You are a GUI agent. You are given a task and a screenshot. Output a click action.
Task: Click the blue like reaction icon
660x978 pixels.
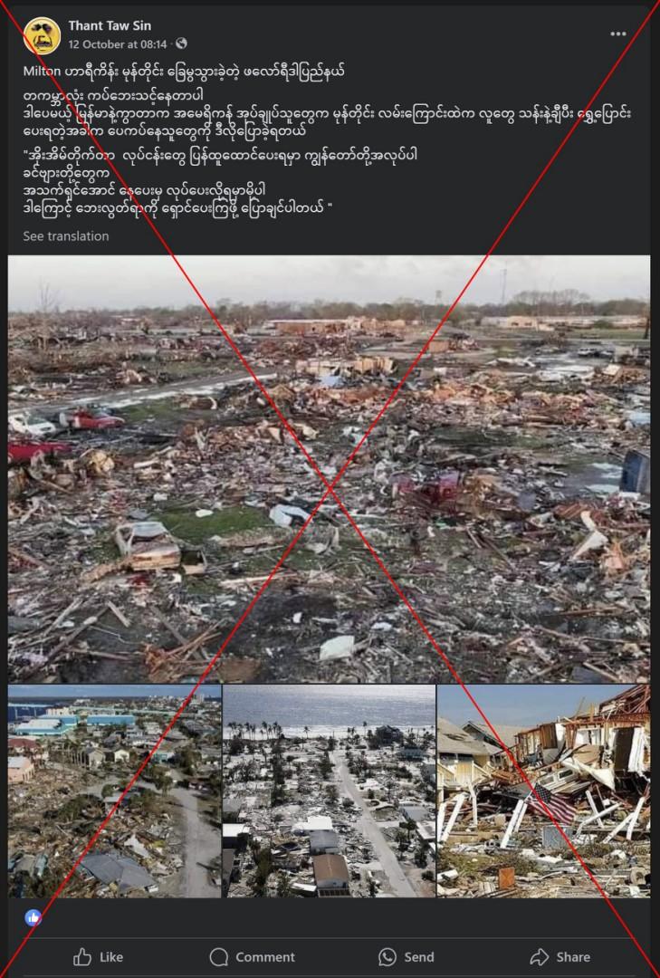click(33, 916)
